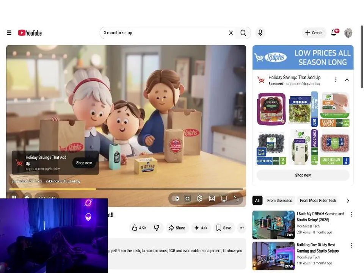Image resolution: width=364 pixels, height=273 pixels.
Task: Show more filter chips with the right arrow
Action: (x=348, y=201)
